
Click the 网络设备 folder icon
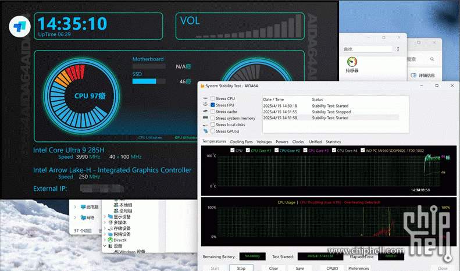[110, 234]
